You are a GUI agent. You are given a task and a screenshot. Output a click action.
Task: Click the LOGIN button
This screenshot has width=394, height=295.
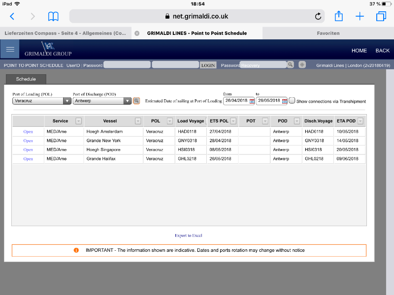point(208,65)
